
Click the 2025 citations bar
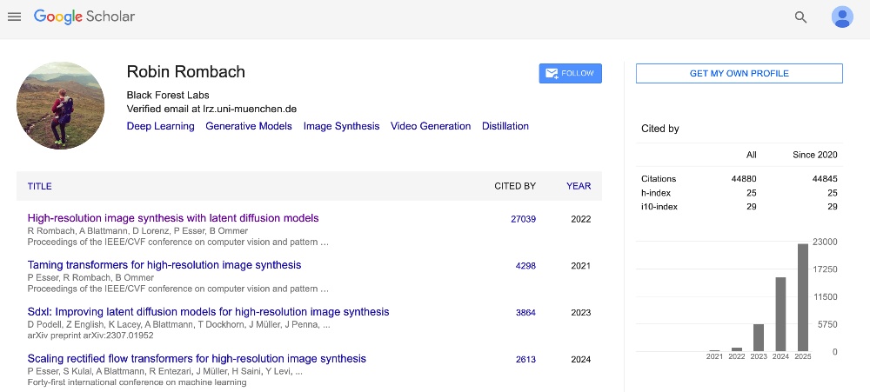click(x=803, y=297)
